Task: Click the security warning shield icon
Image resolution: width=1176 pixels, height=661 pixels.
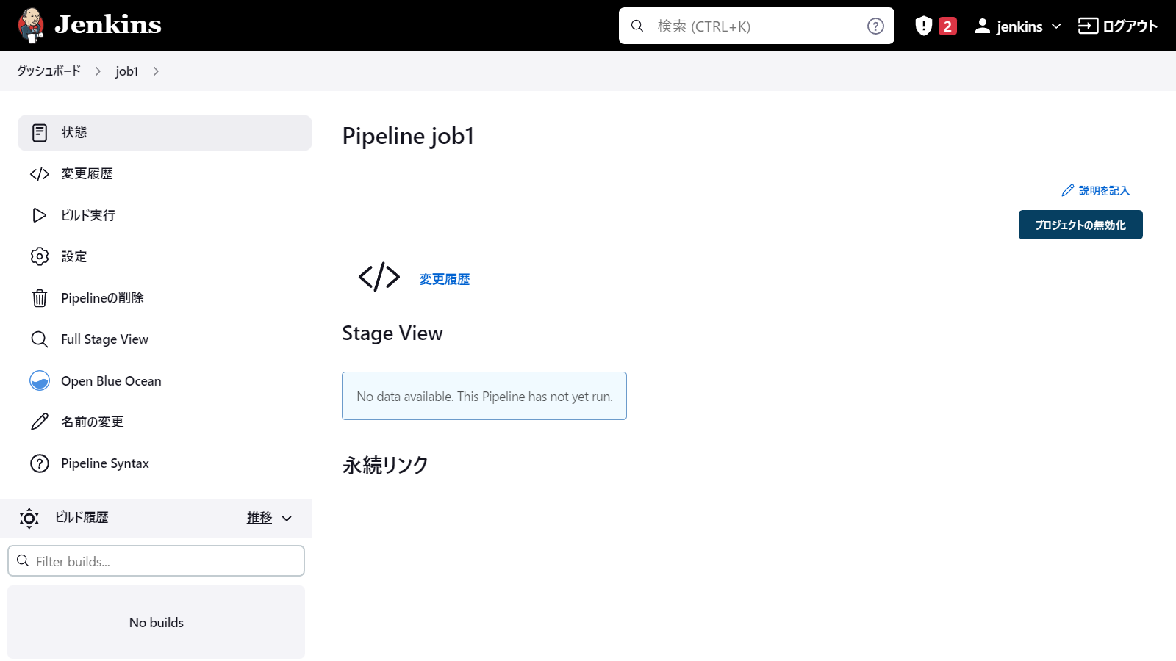Action: coord(923,26)
